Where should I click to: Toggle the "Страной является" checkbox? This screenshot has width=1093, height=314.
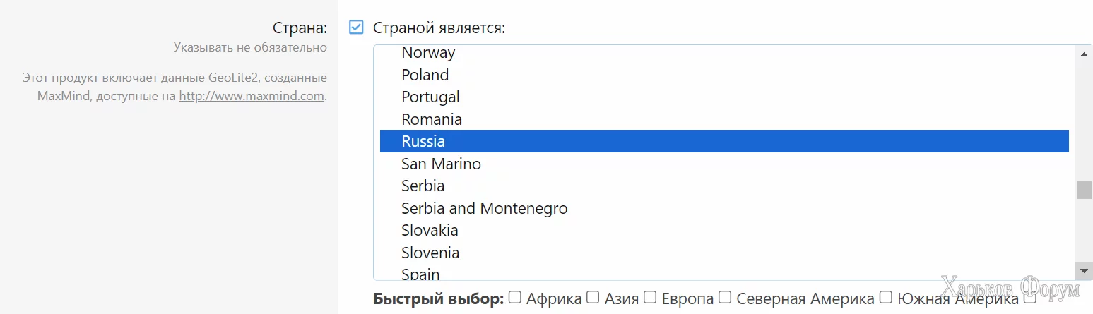pos(356,28)
